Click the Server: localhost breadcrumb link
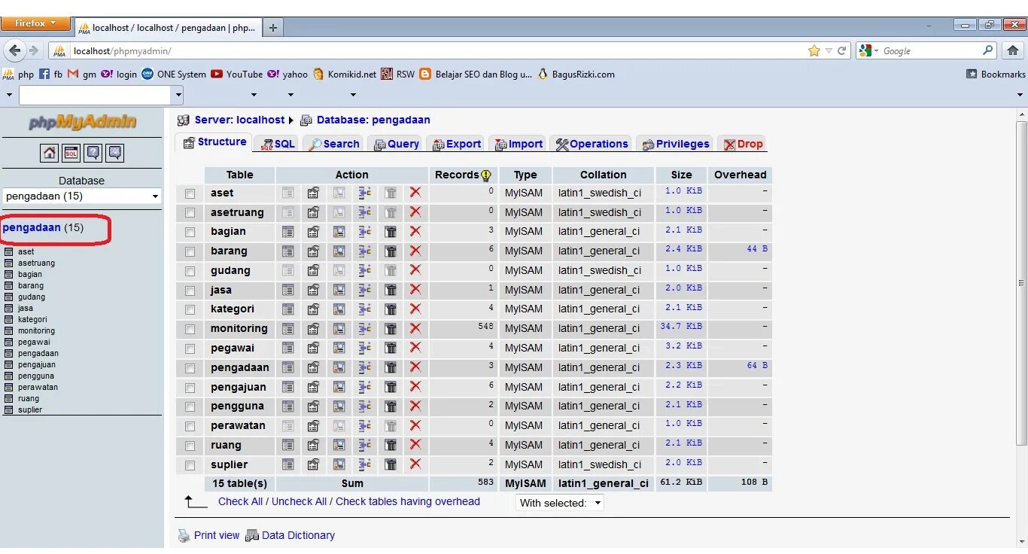Image resolution: width=1028 pixels, height=554 pixels. 239,120
